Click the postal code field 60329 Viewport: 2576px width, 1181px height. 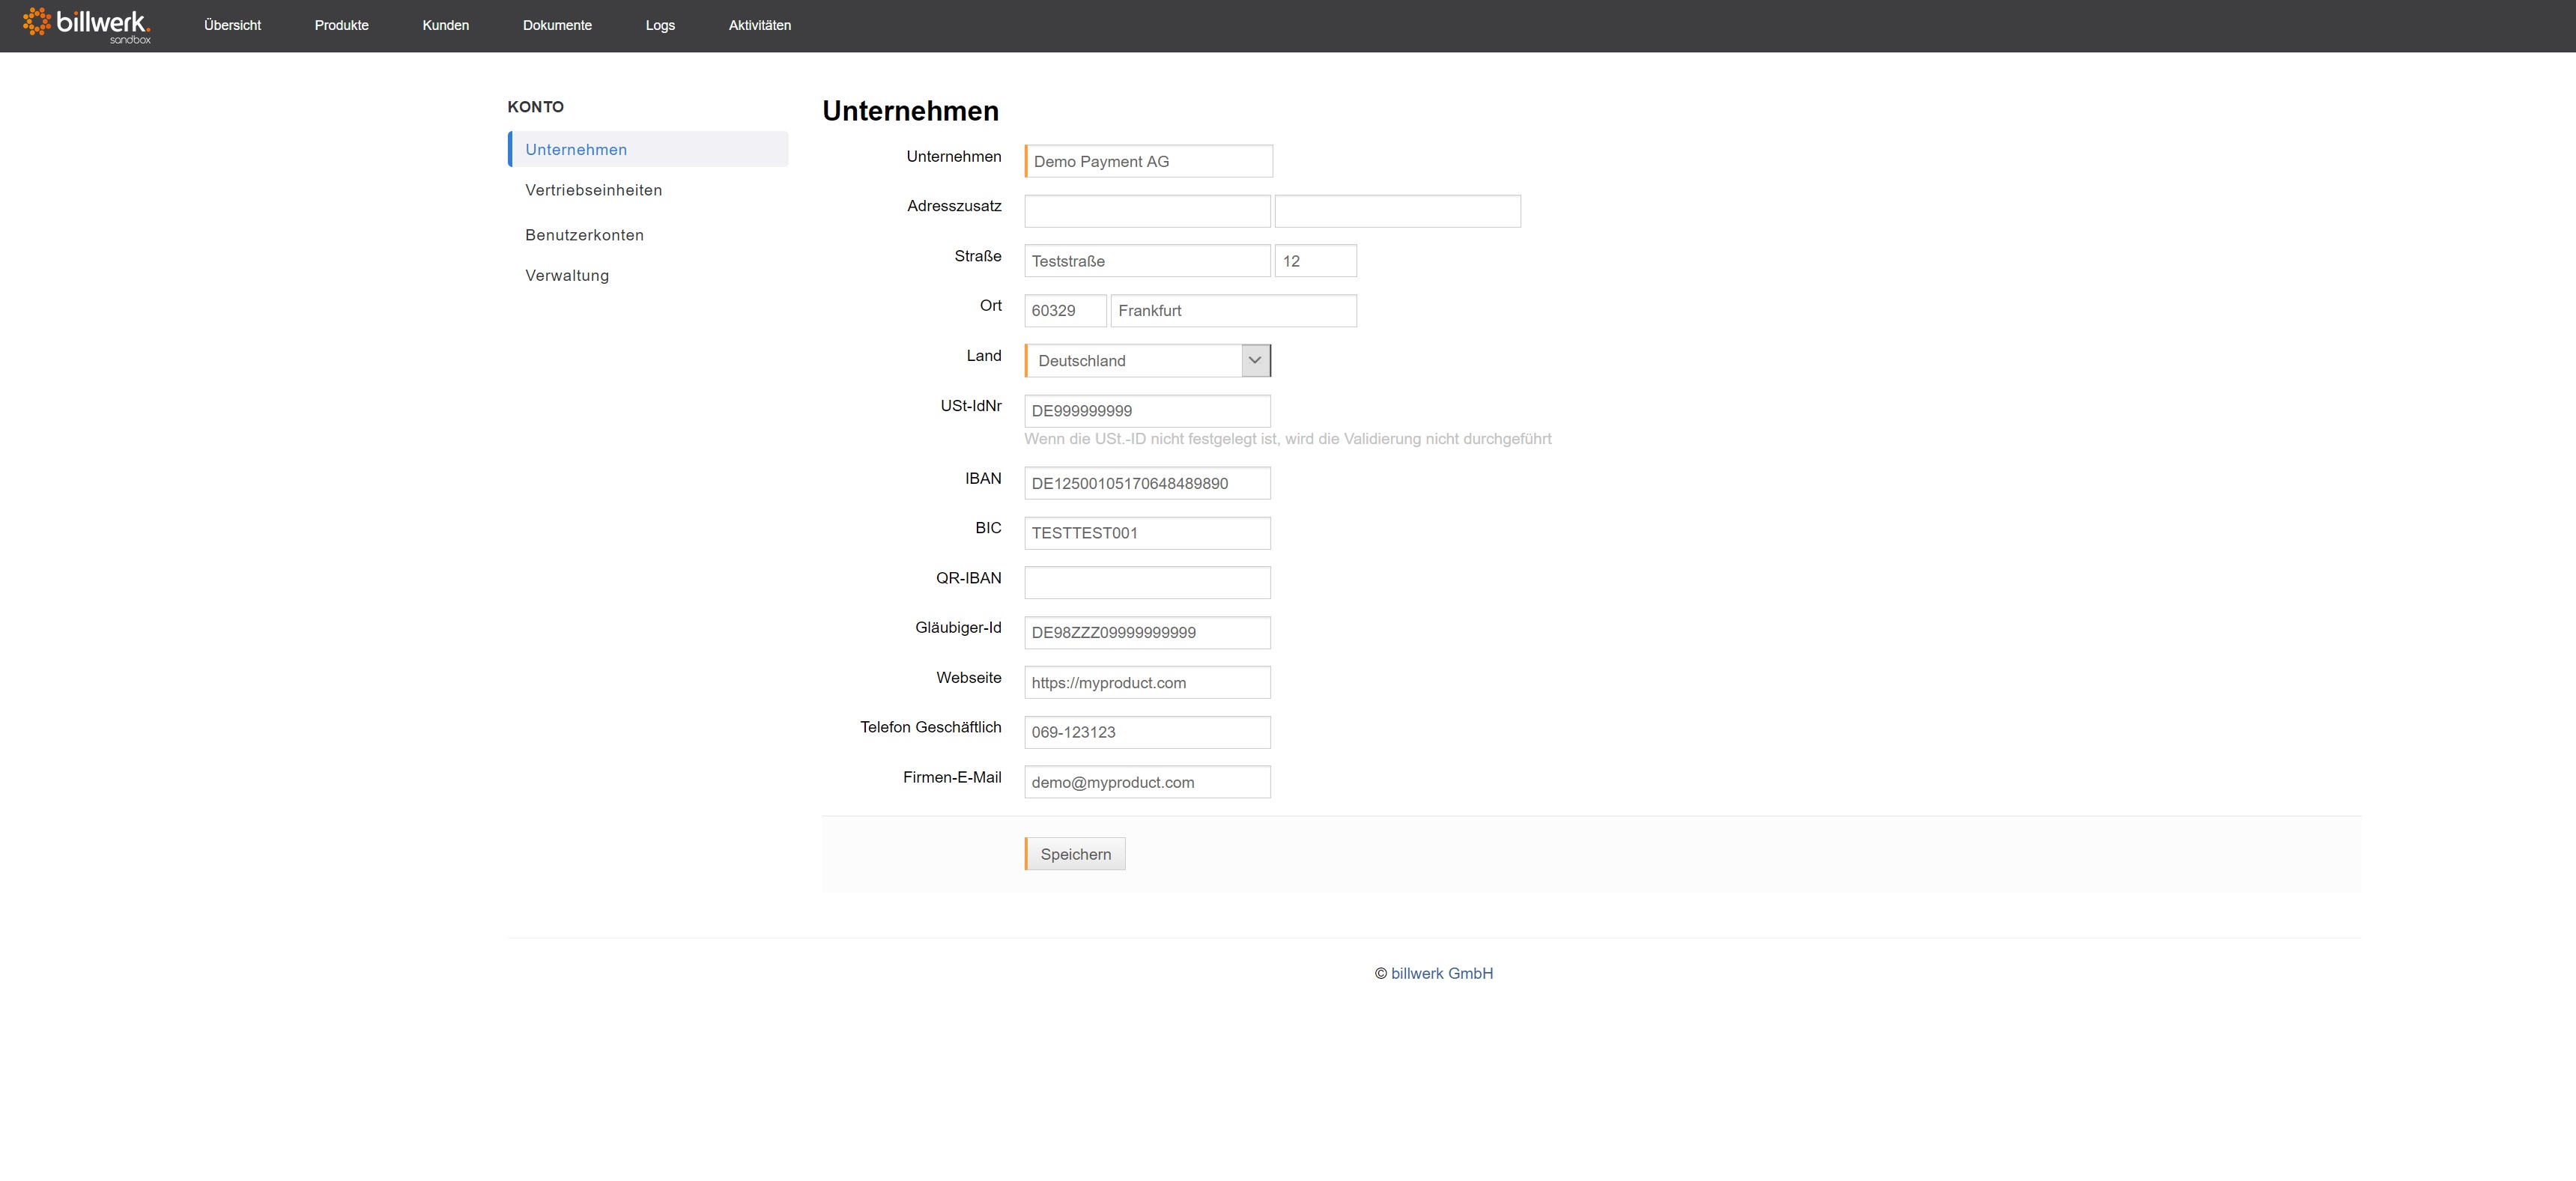point(1065,310)
